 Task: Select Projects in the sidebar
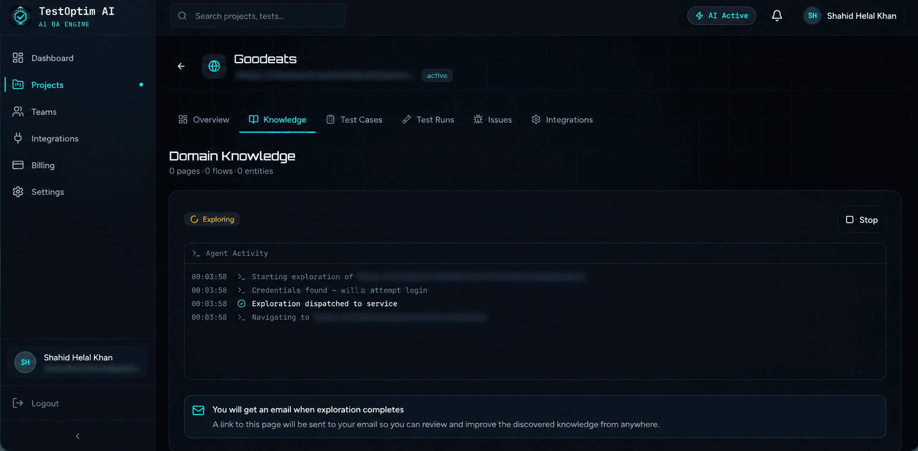click(x=47, y=85)
